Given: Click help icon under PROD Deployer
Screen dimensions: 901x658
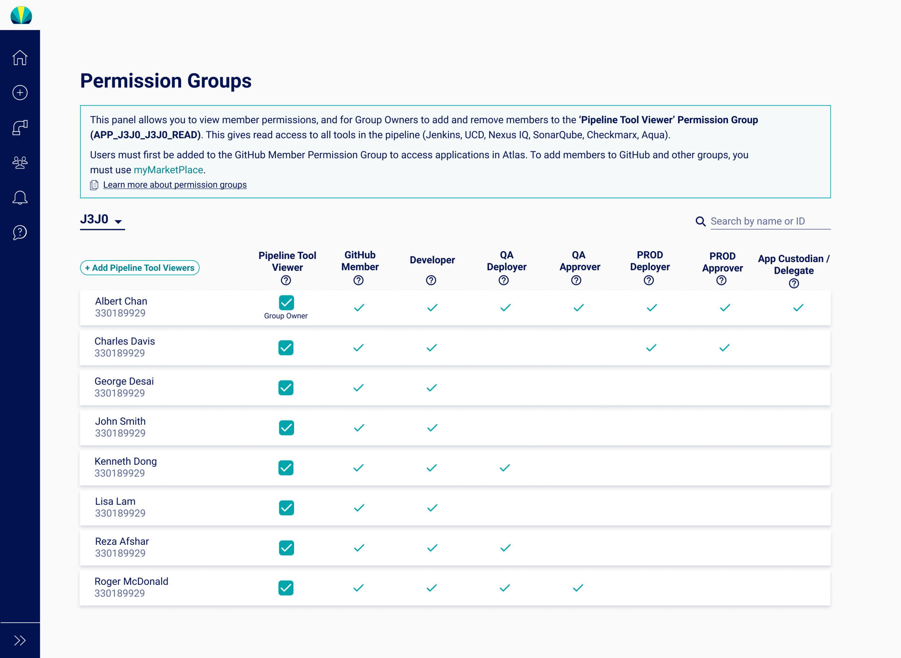Looking at the screenshot, I should pos(648,280).
